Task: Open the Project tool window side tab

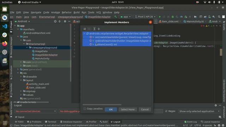Action: tap(11, 26)
